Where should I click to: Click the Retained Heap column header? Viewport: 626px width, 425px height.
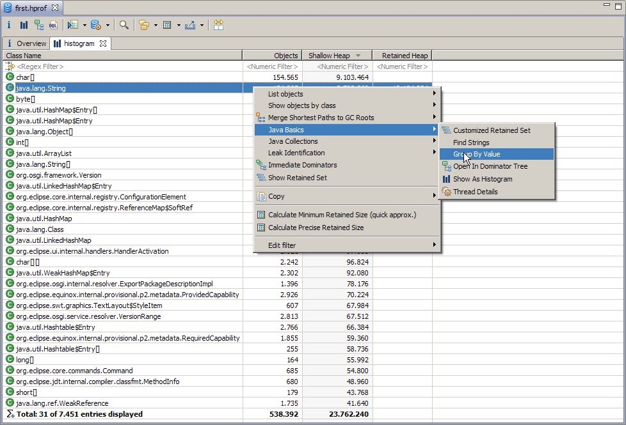[x=405, y=56]
